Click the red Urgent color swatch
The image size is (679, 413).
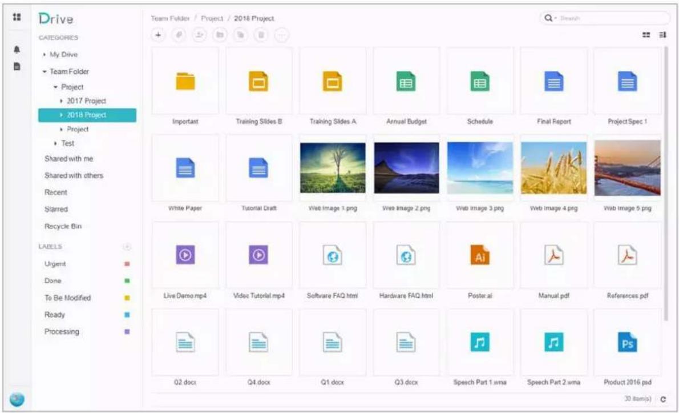tap(127, 264)
